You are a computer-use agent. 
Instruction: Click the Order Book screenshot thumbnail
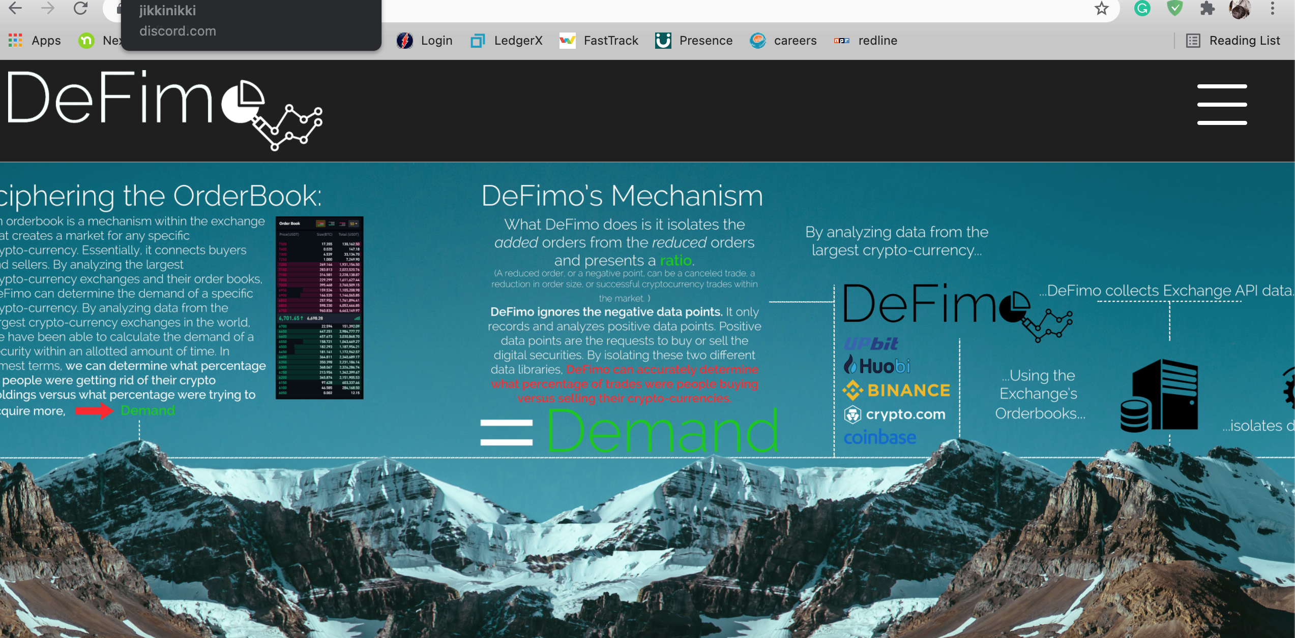tap(319, 307)
